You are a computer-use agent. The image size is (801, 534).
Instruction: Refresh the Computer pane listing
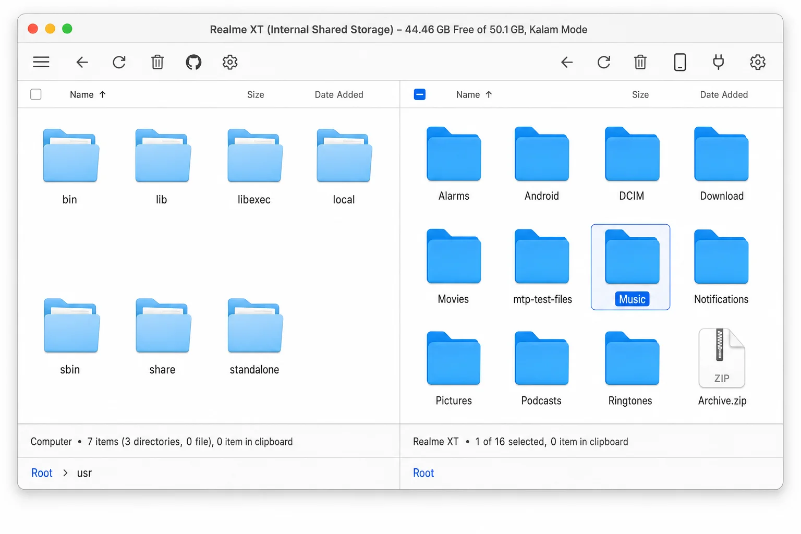click(x=119, y=63)
